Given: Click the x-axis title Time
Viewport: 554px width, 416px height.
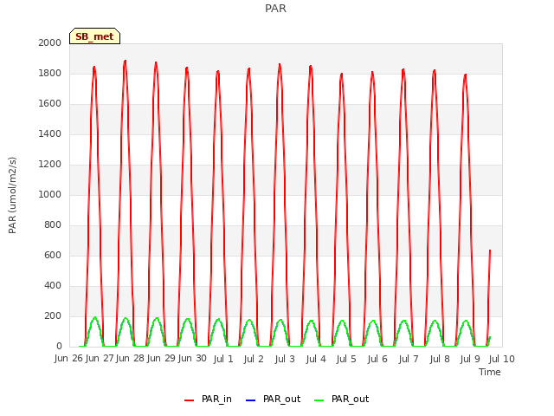Looking at the screenshot, I should (490, 372).
